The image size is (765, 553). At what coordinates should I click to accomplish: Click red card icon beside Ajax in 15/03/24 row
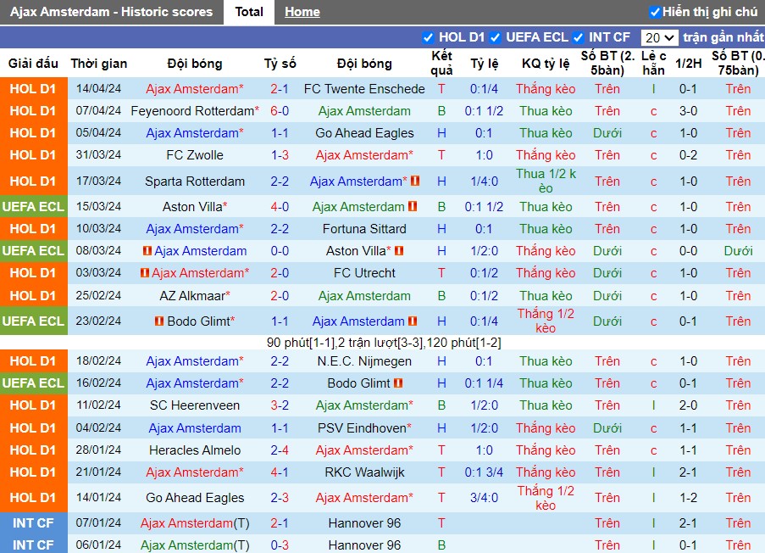click(413, 206)
